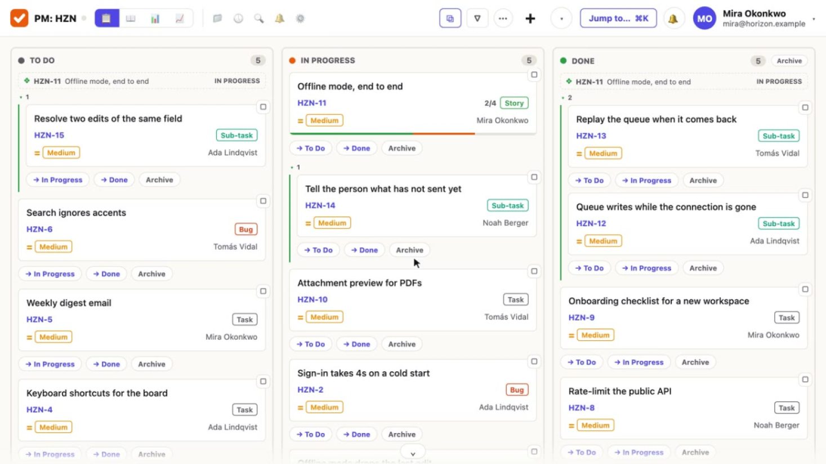Click the Done column green status dot

point(563,61)
